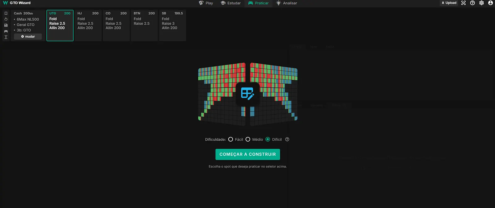Select the Médio difficulty option
495x208 pixels.
(x=248, y=139)
